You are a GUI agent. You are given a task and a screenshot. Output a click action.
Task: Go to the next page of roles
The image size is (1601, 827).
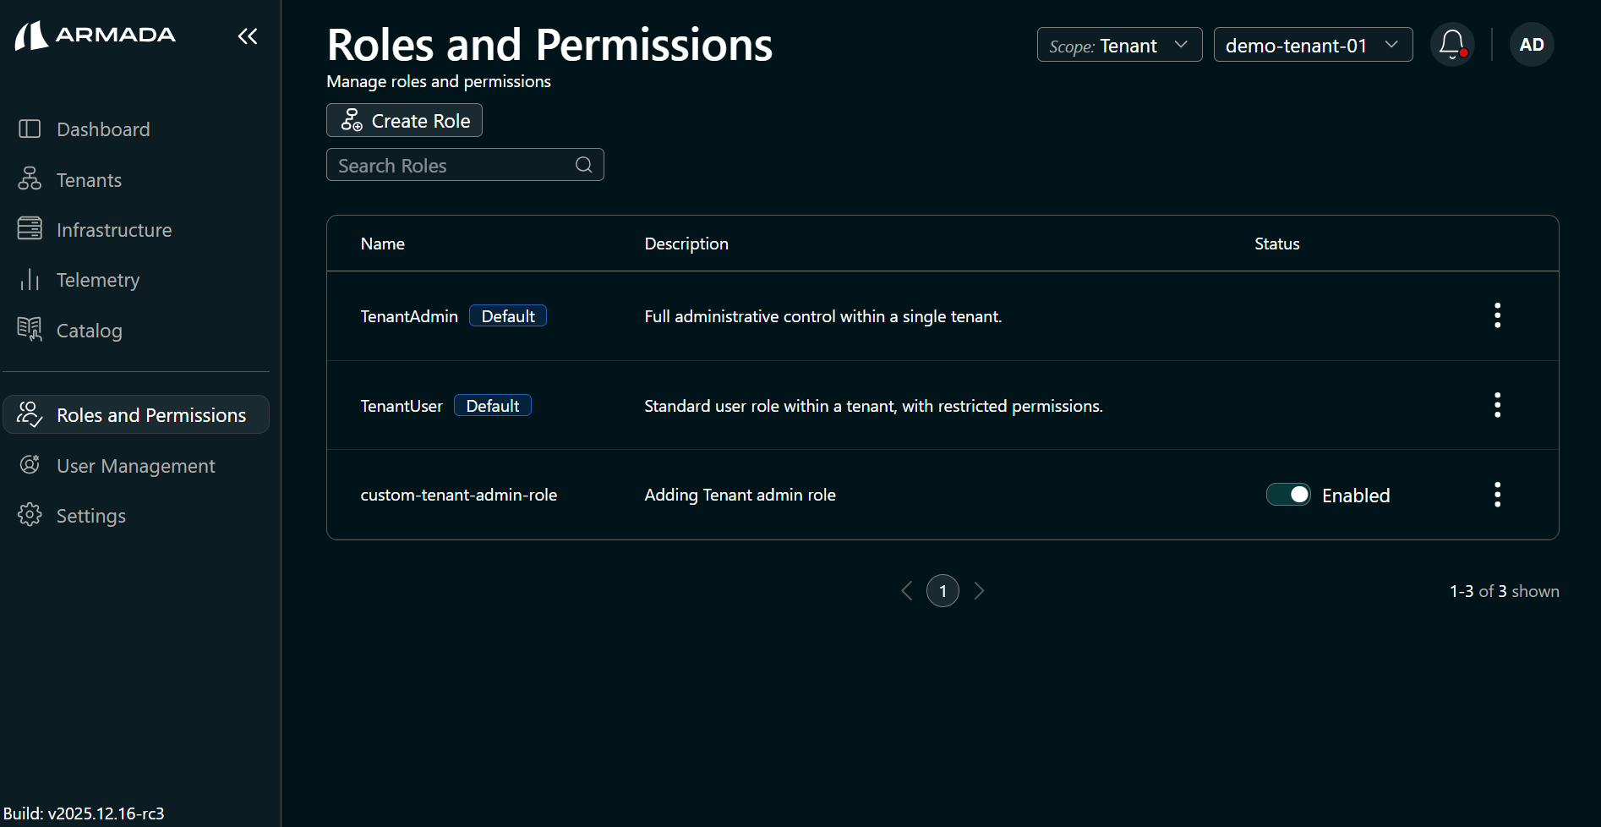coord(979,590)
